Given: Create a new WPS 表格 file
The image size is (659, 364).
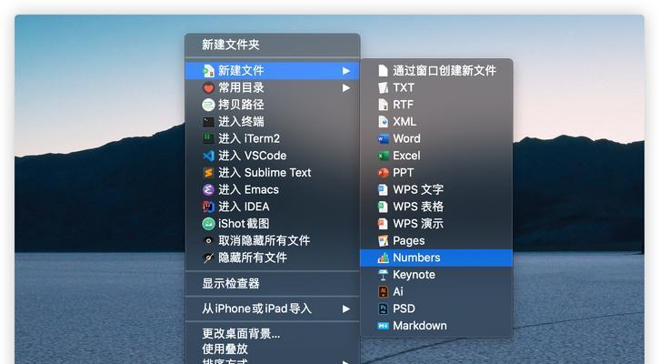Looking at the screenshot, I should tap(436, 207).
